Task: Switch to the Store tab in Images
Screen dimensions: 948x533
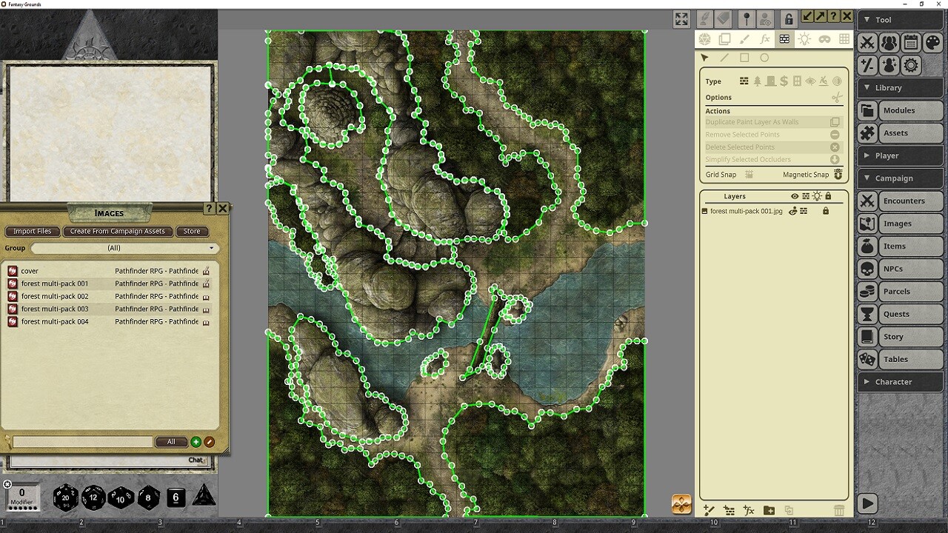Action: click(192, 231)
